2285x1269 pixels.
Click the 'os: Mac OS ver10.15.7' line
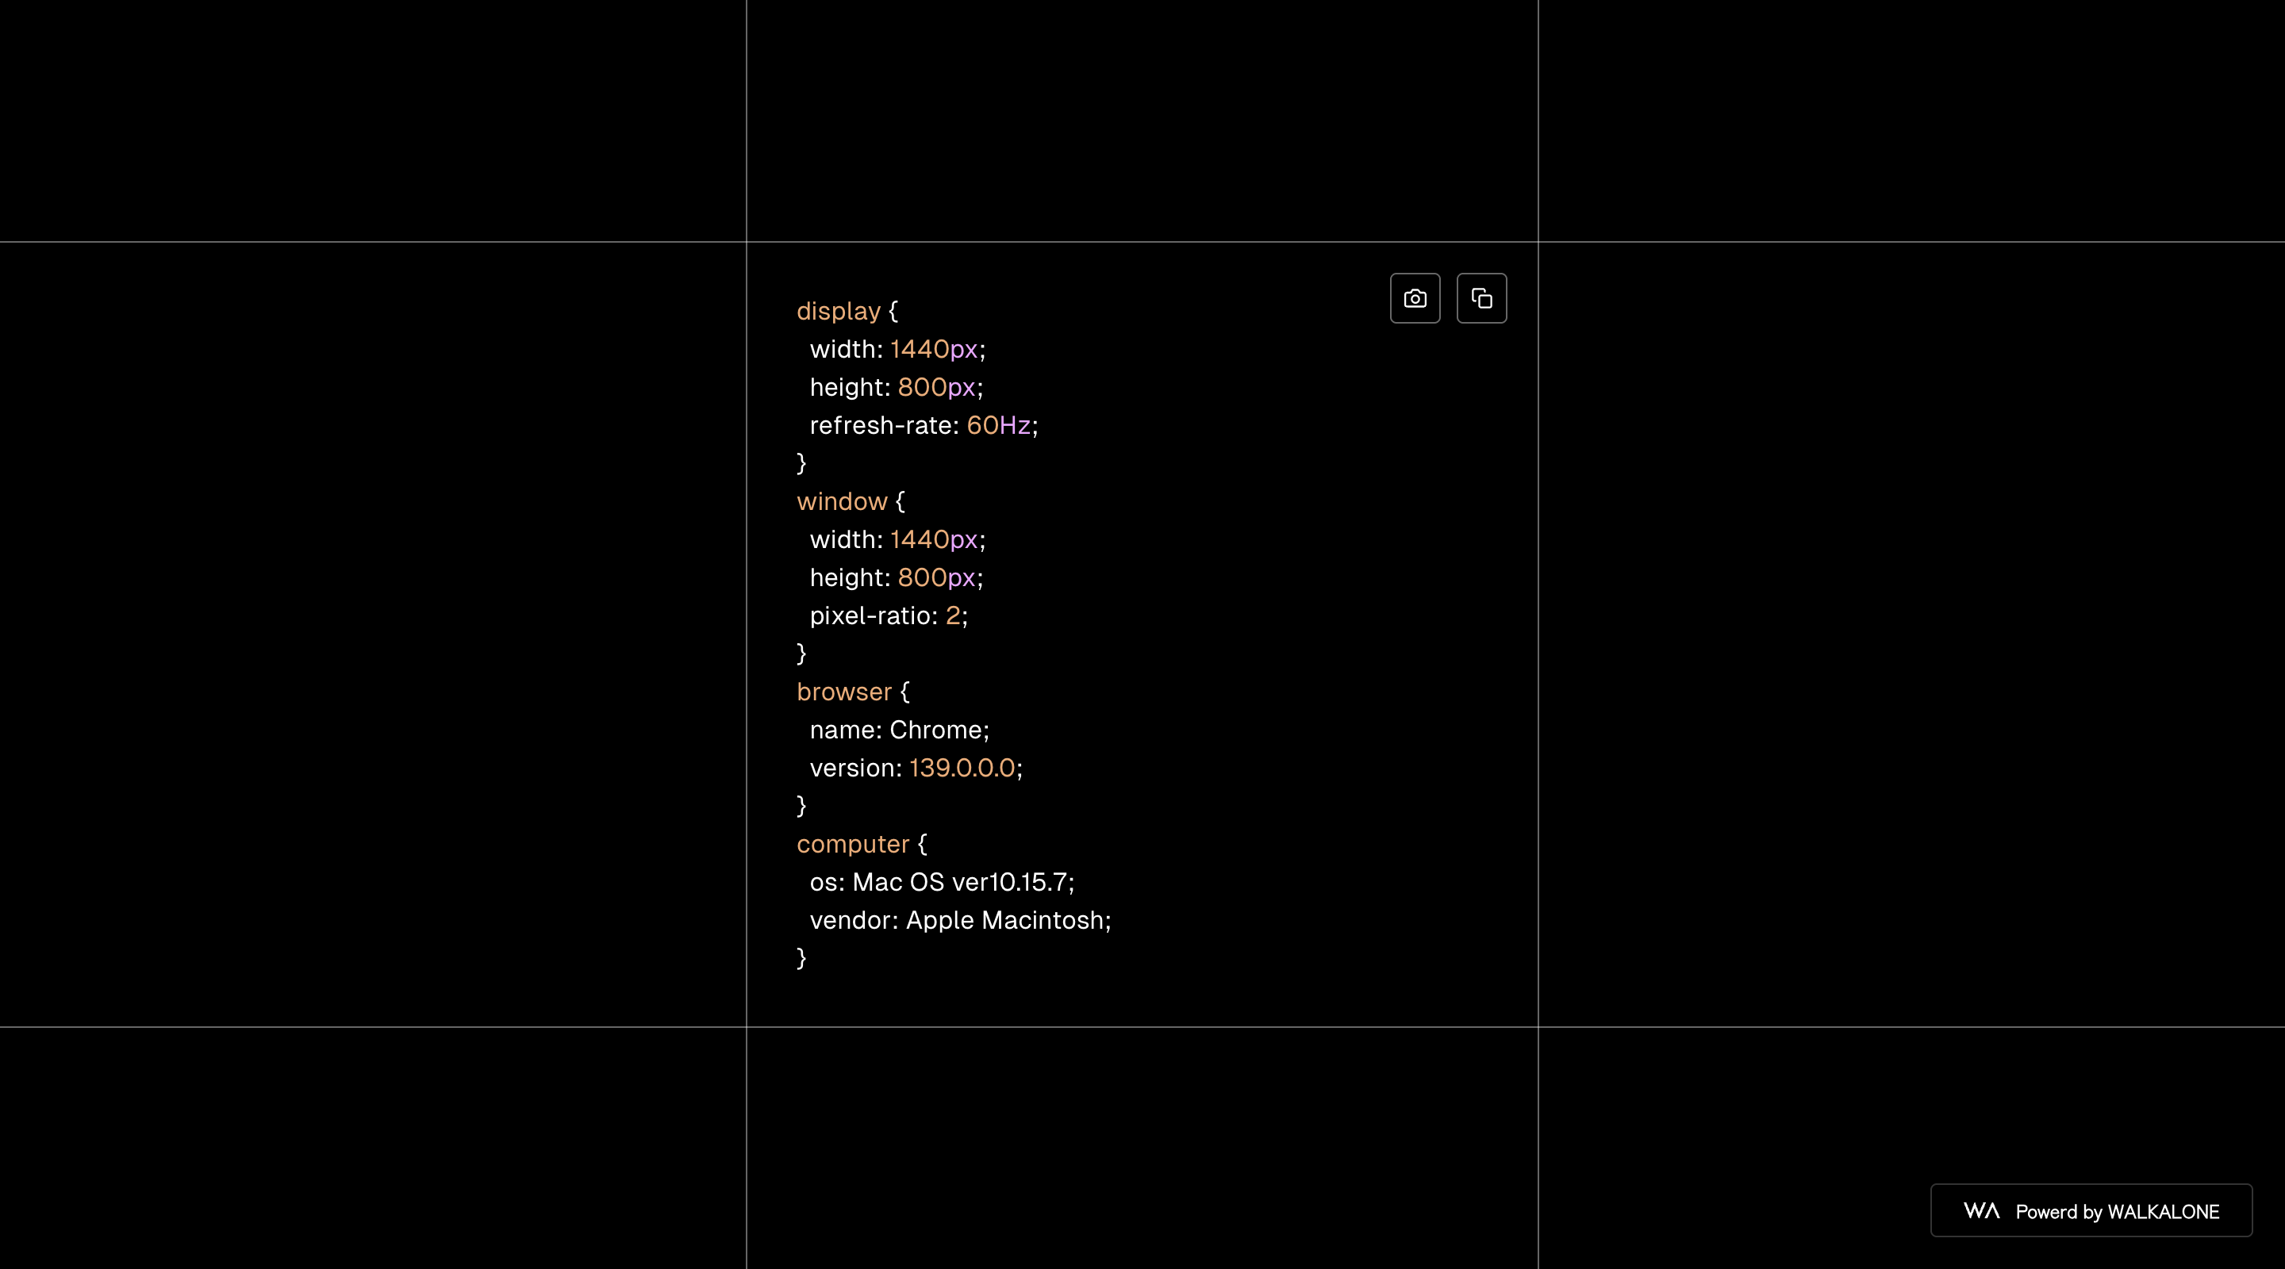coord(941,883)
